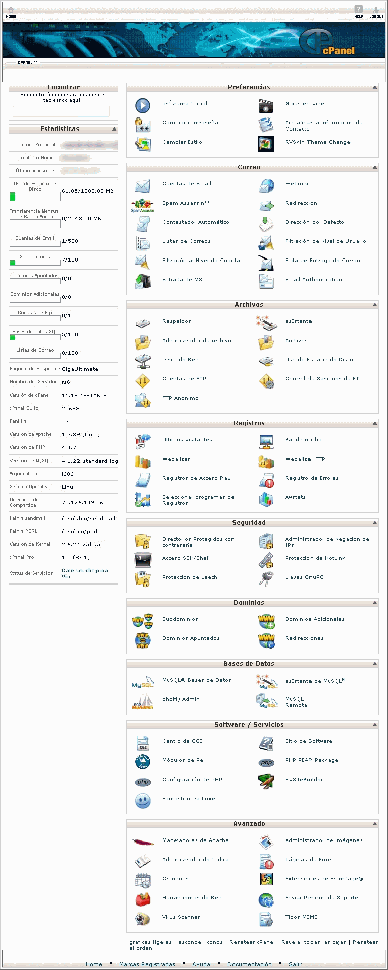Click the Bases de Datos SQL usage bar

click(x=35, y=337)
